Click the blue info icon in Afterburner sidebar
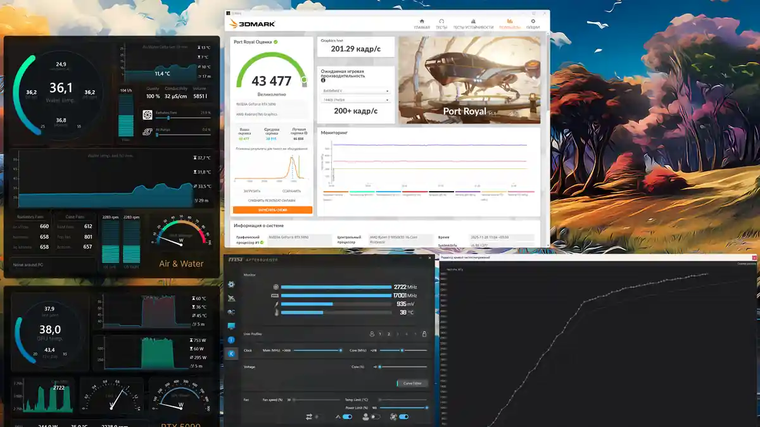Viewport: 760px width, 427px height. 231,340
